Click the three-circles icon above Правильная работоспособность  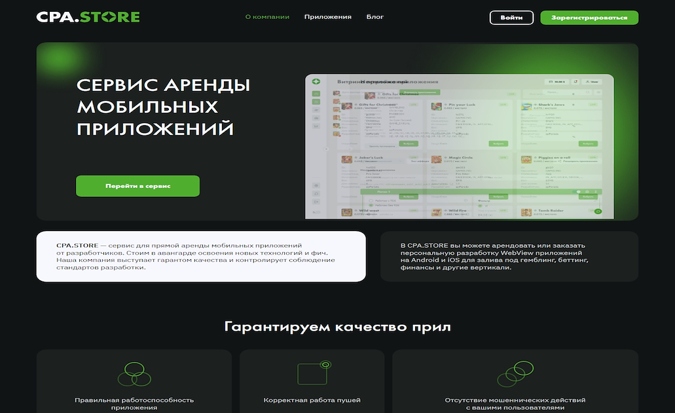coord(134,374)
